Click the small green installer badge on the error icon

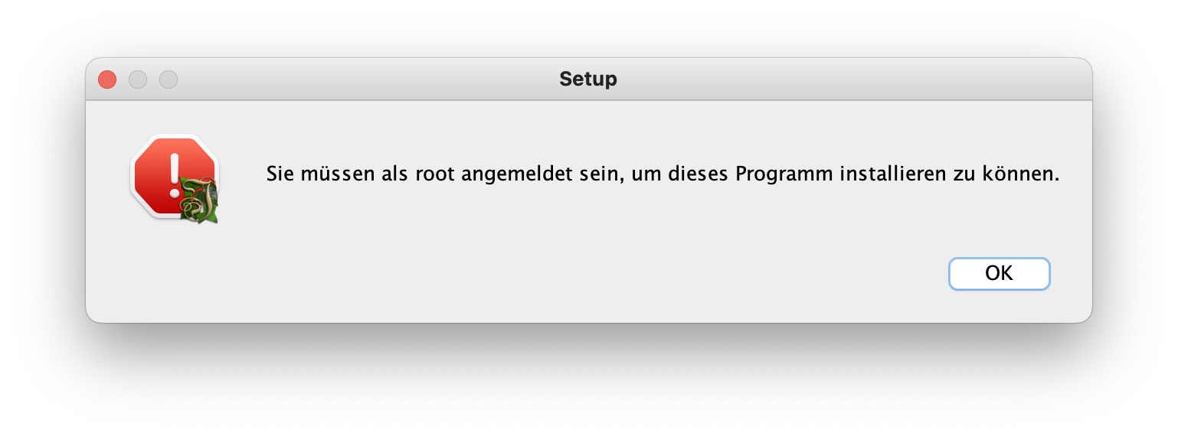[x=199, y=202]
